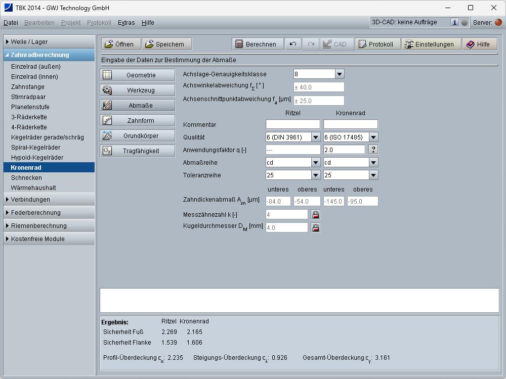Click the Ritzel Kommentar input field
The height and width of the screenshot is (379, 506).
[293, 124]
